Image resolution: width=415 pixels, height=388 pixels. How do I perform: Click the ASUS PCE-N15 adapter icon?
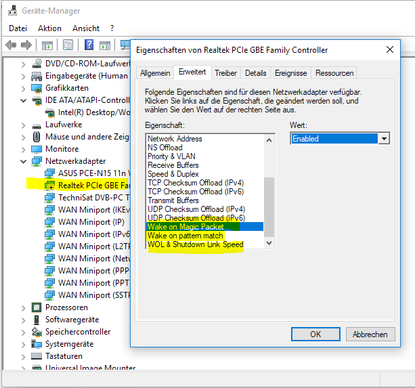49,173
